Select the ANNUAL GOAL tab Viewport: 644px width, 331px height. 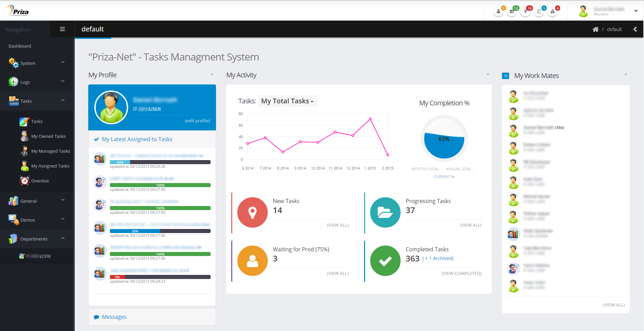click(x=458, y=169)
